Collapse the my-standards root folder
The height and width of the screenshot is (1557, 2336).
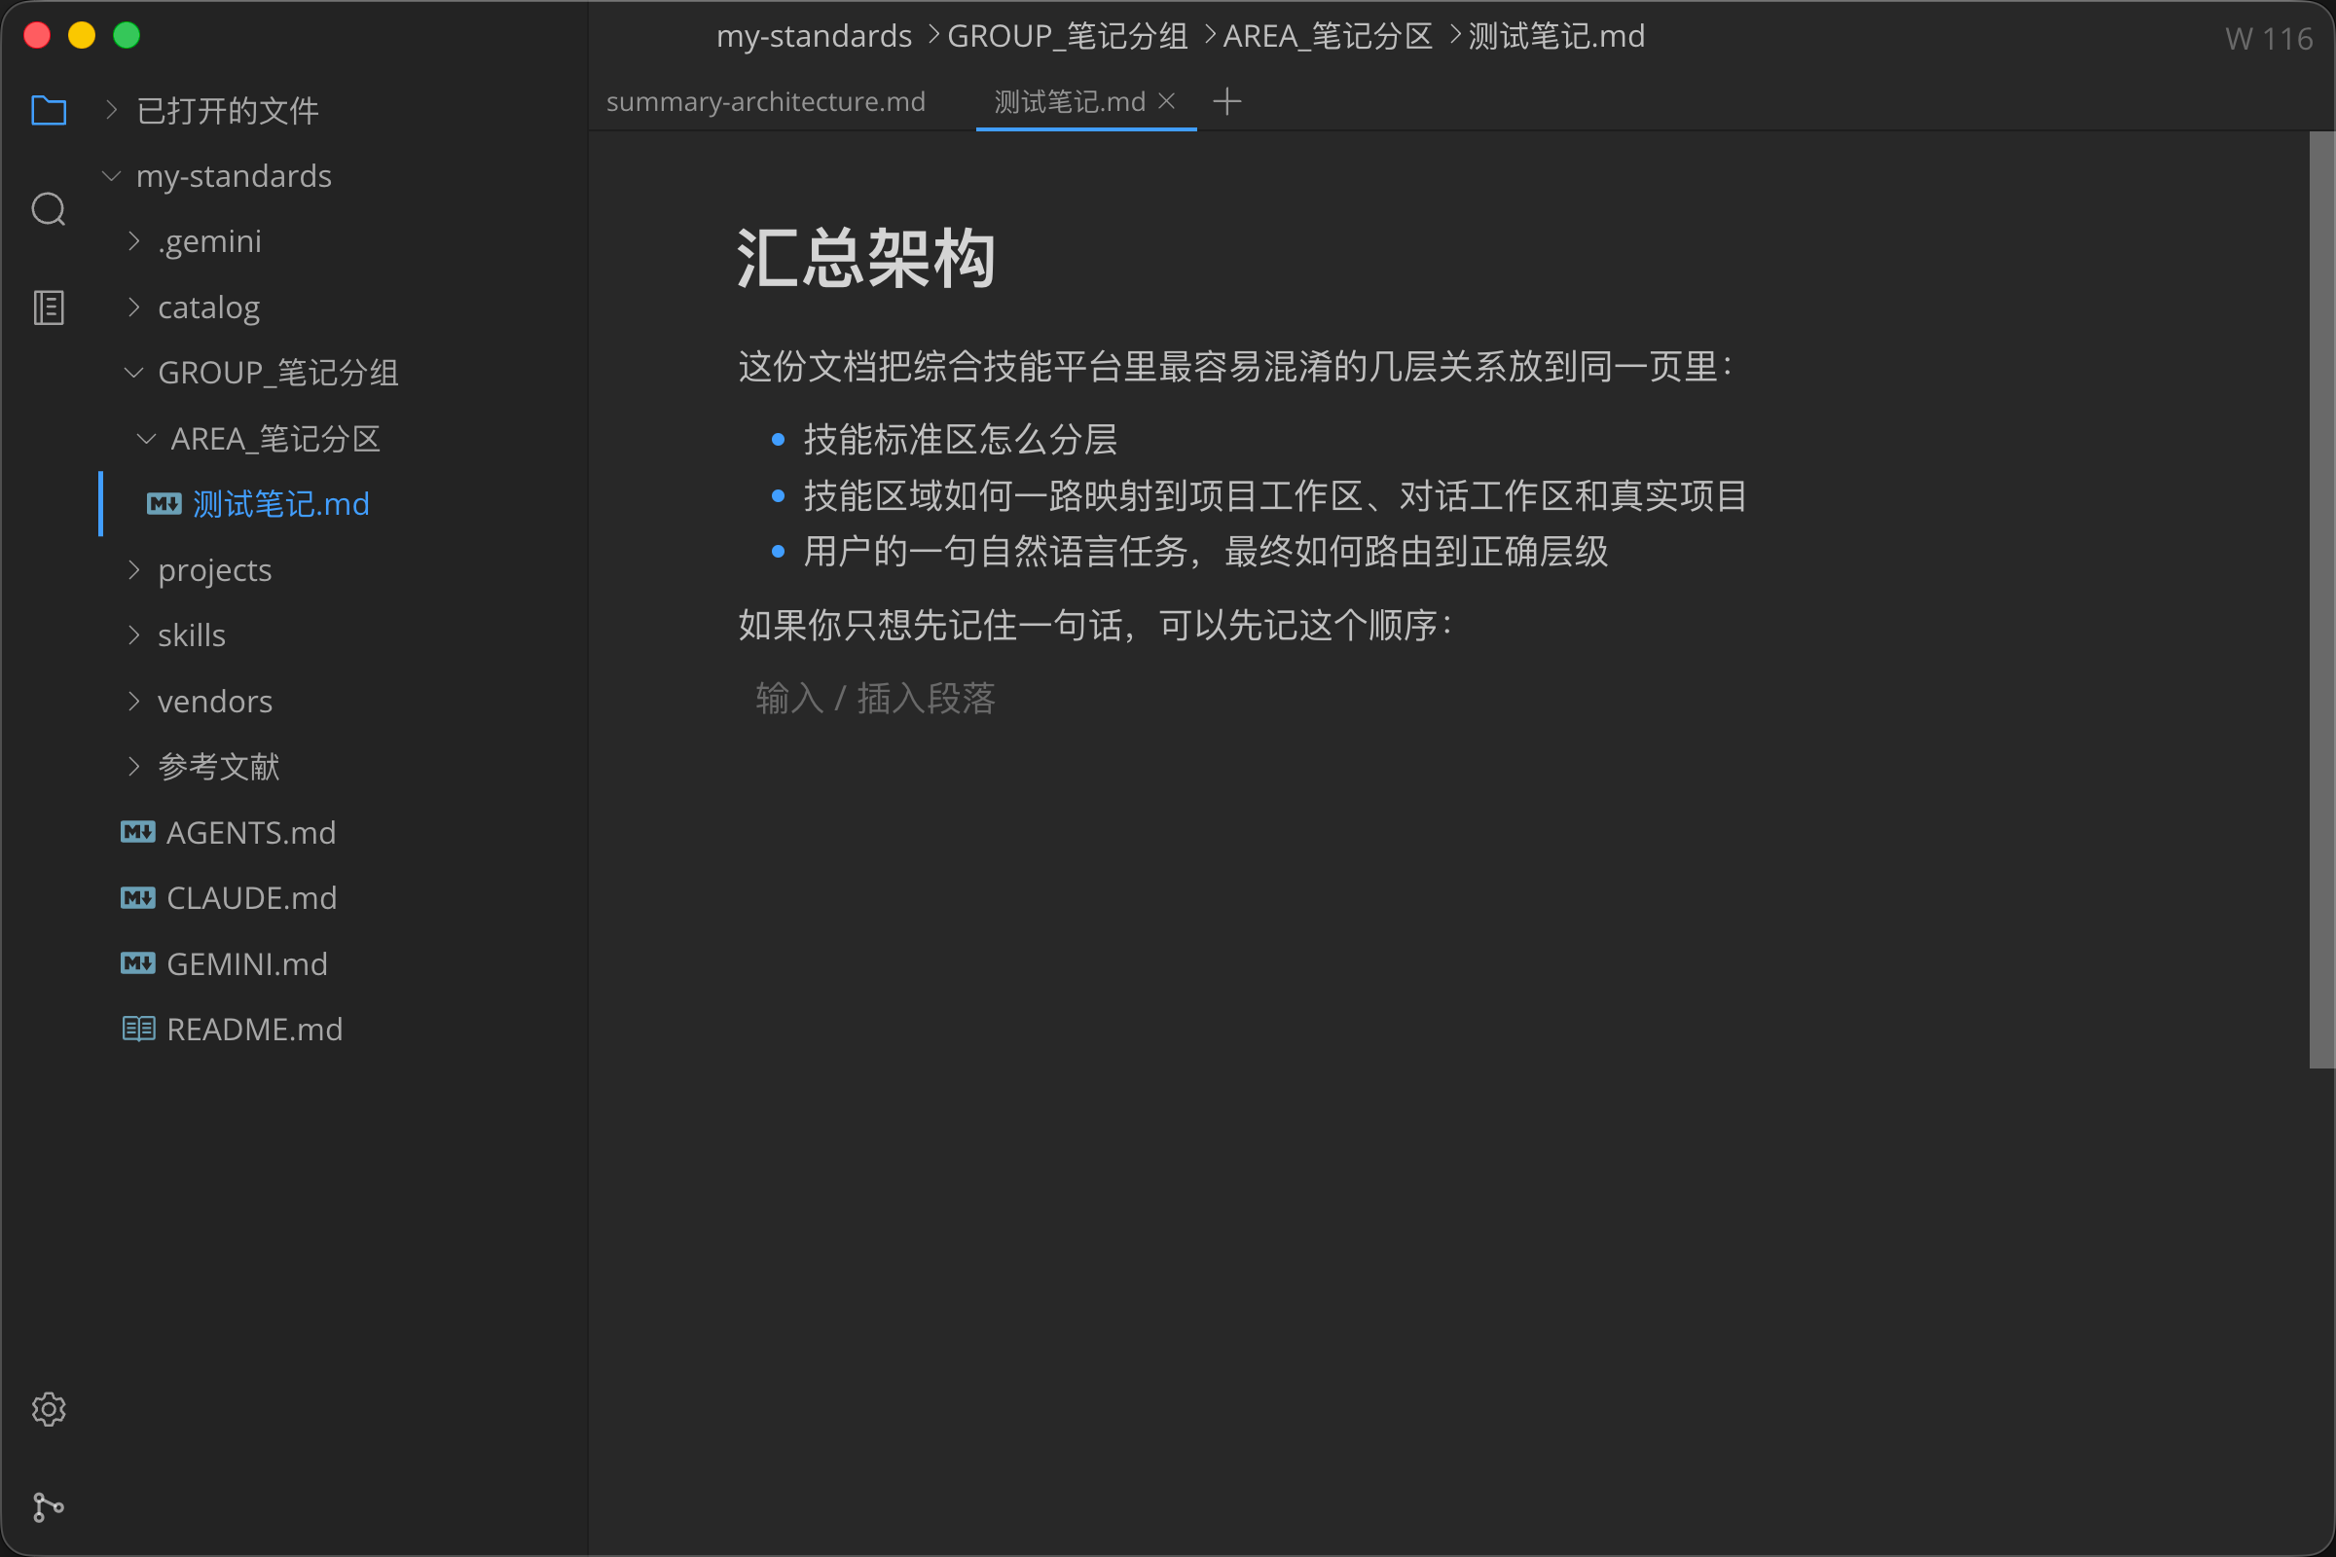111,176
